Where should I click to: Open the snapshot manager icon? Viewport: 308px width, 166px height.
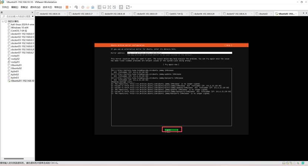coord(93,7)
